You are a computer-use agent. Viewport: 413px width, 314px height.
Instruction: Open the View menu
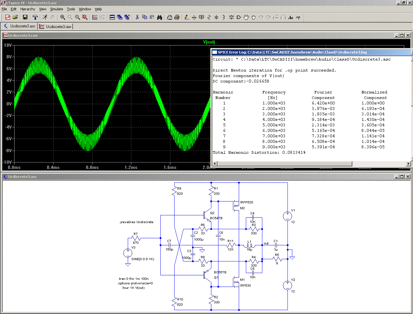(43, 9)
